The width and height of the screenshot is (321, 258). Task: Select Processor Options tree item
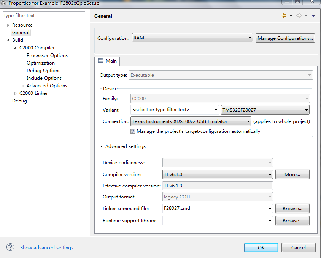click(x=47, y=55)
